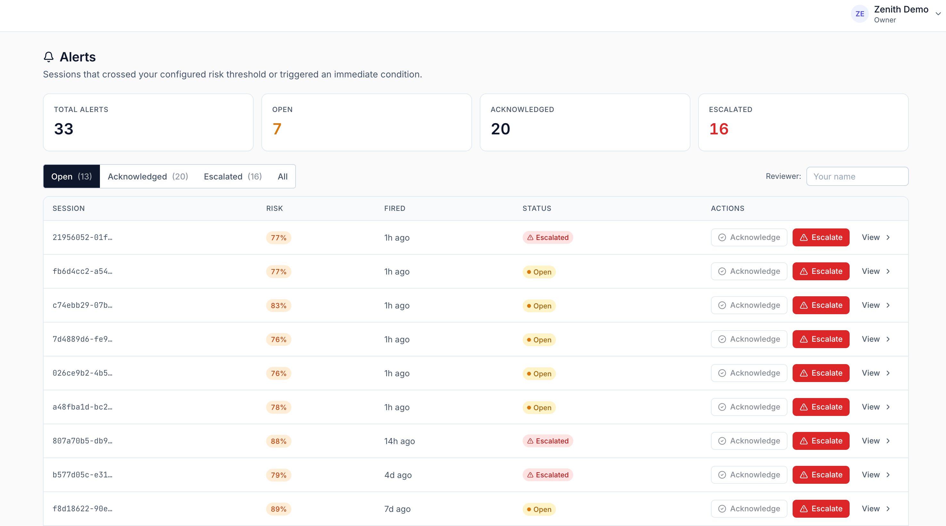The height and width of the screenshot is (526, 946).
Task: Select the All filter tab
Action: (x=282, y=176)
